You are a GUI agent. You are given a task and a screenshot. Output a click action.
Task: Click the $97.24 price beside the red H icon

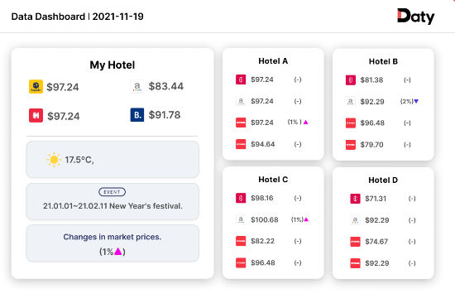point(63,116)
